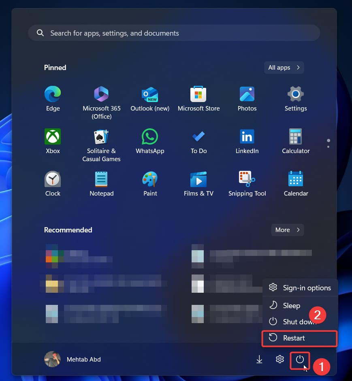Screen dimensions: 352x381
Task: Launch the Calculator app
Action: tap(296, 141)
